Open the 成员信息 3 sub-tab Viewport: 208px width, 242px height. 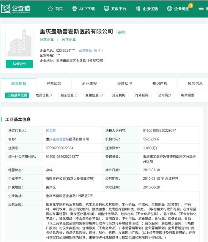click(x=44, y=95)
